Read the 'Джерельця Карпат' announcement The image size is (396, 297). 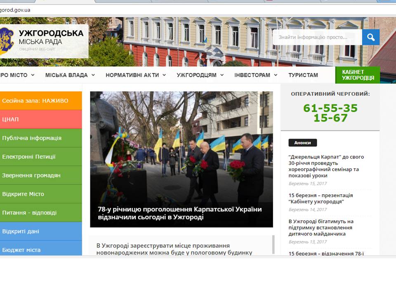pos(326,166)
